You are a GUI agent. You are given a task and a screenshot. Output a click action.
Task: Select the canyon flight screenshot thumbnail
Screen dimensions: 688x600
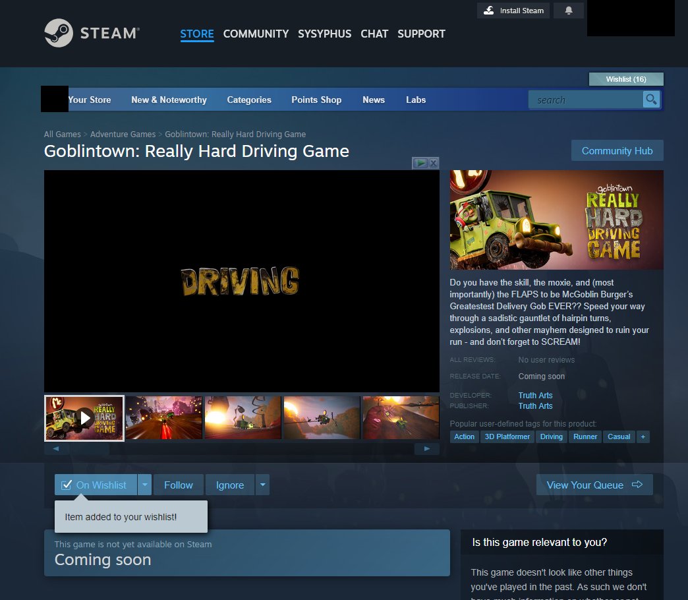pyautogui.click(x=322, y=418)
